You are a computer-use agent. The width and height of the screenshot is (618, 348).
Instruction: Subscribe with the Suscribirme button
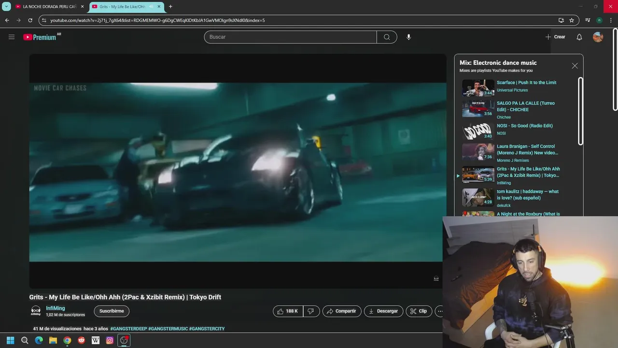(112, 311)
